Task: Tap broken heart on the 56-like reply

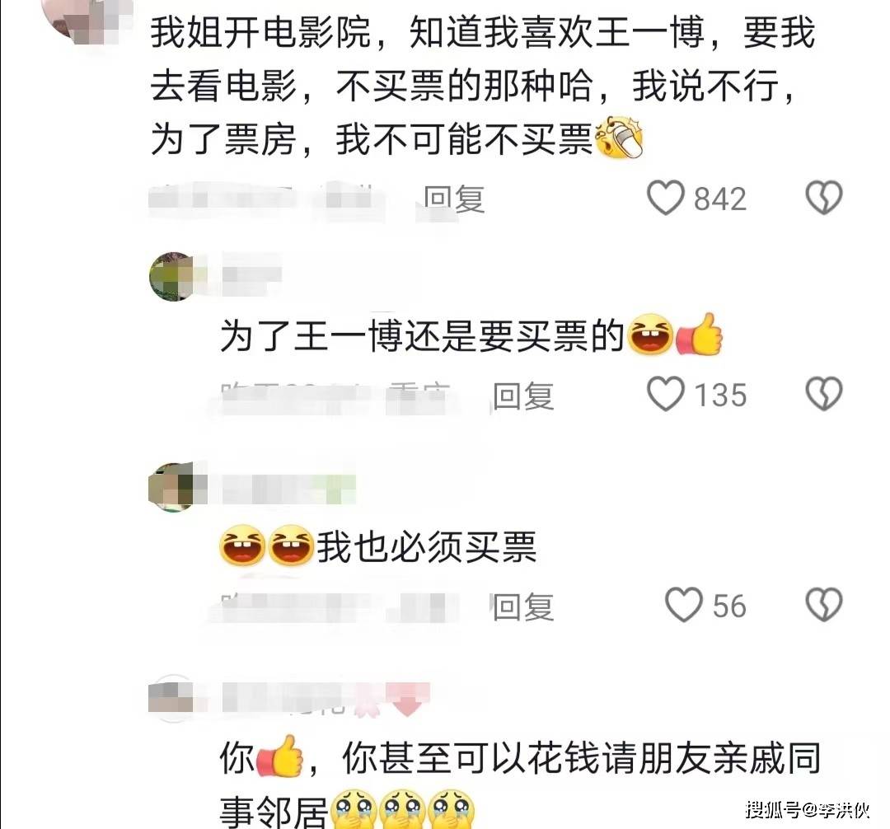Action: coord(824,604)
